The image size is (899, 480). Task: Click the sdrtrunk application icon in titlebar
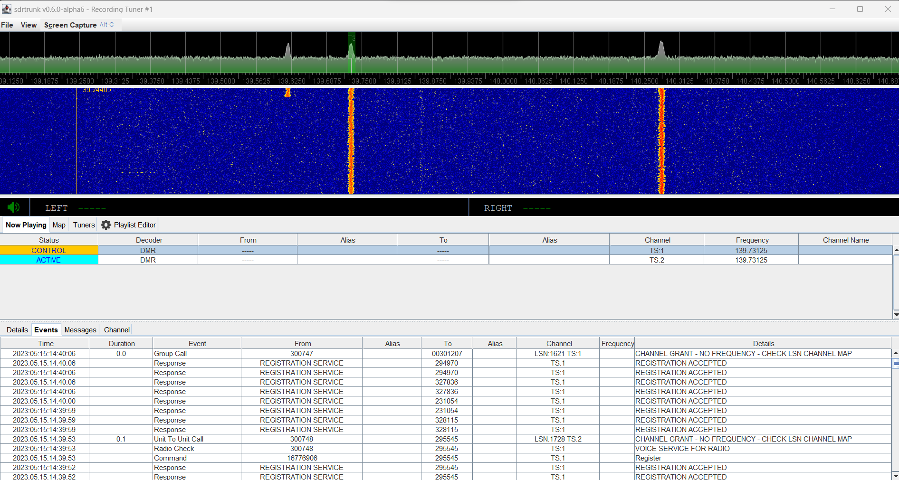(x=6, y=9)
